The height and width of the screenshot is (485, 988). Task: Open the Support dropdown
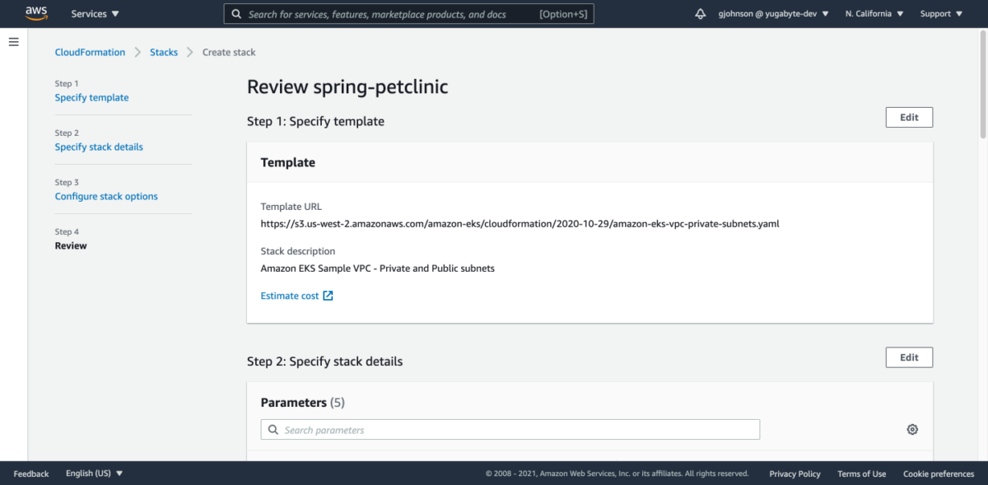940,13
